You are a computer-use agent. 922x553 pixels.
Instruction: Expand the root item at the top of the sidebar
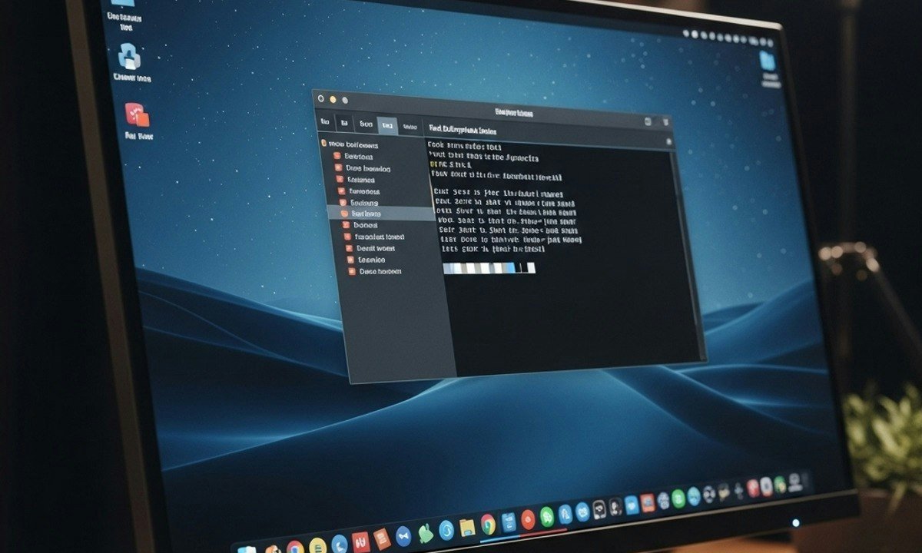[x=323, y=144]
